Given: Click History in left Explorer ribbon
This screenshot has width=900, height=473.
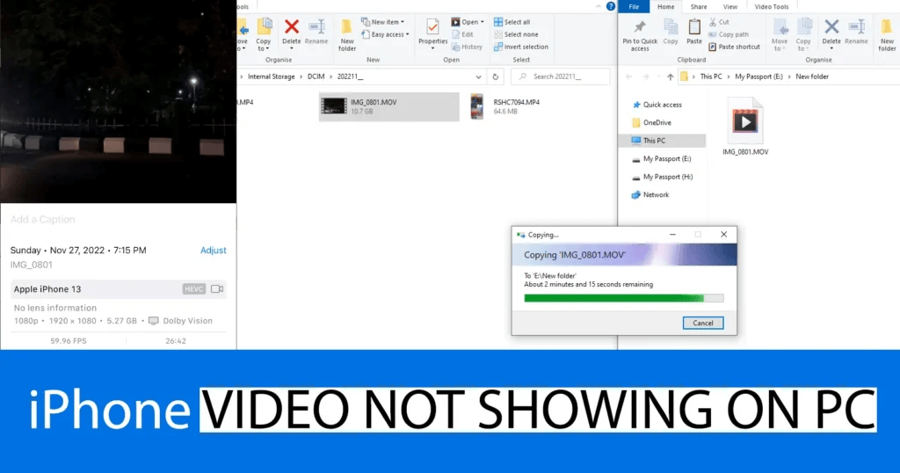Looking at the screenshot, I should pyautogui.click(x=467, y=47).
